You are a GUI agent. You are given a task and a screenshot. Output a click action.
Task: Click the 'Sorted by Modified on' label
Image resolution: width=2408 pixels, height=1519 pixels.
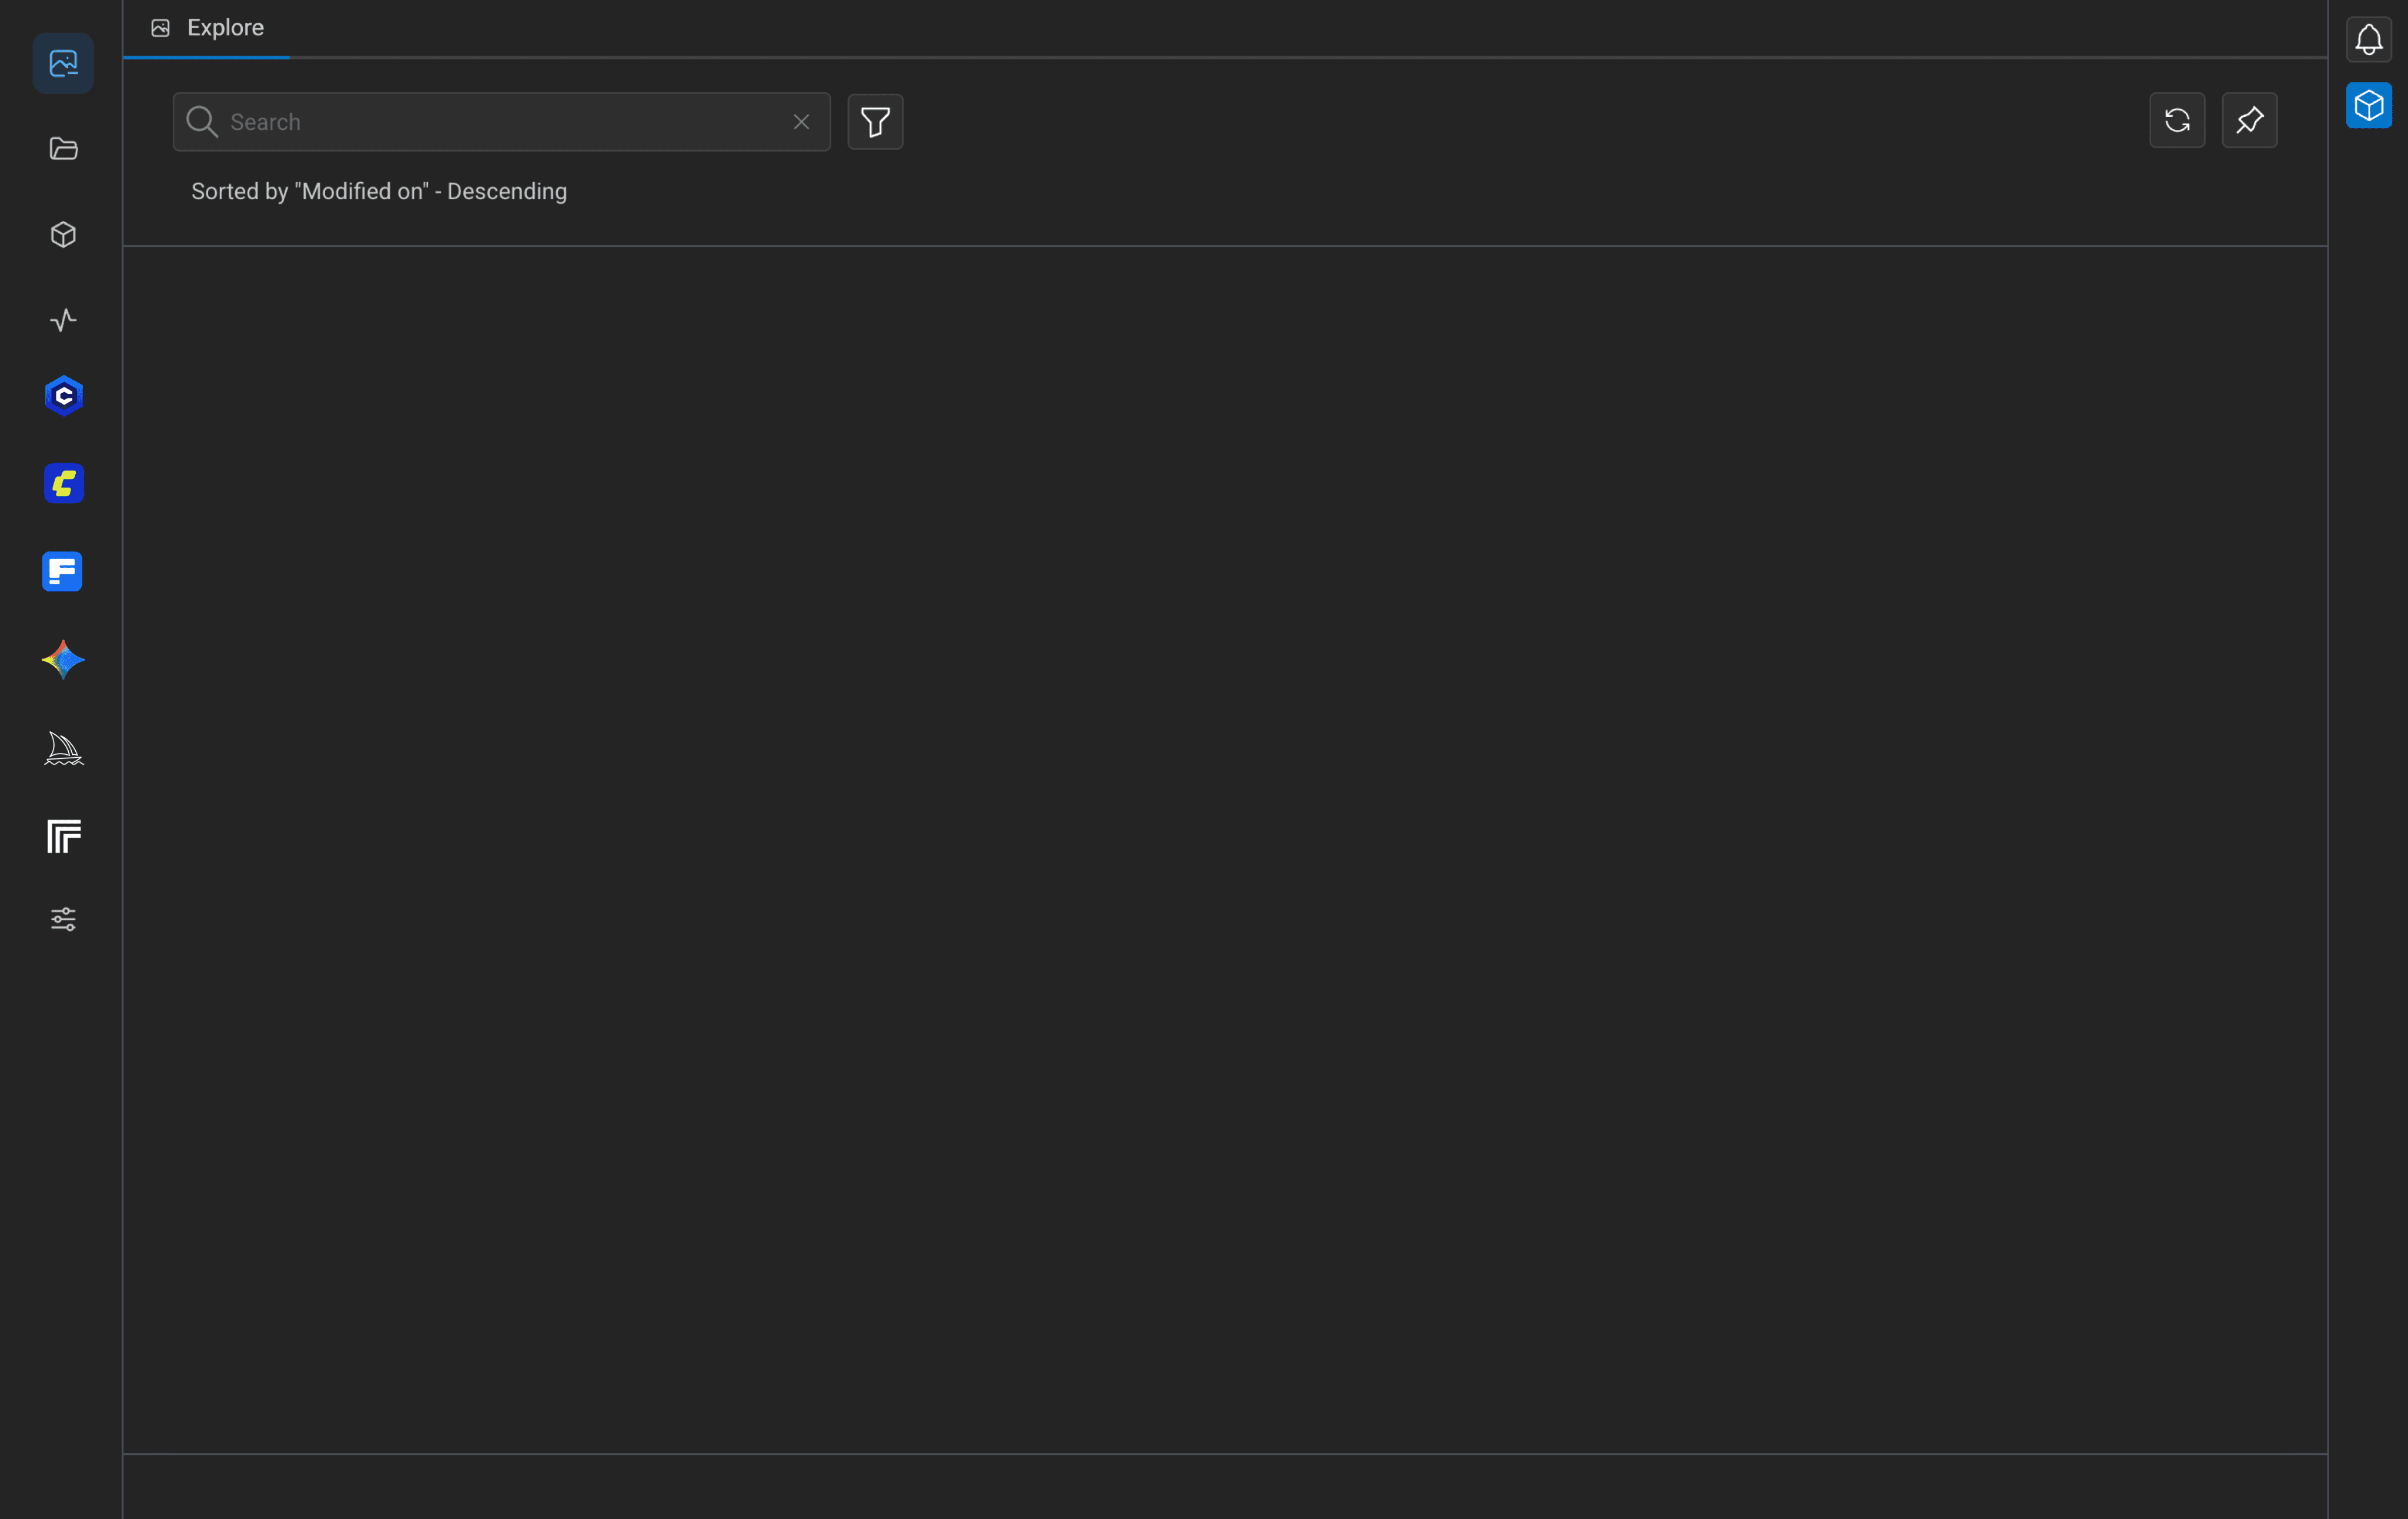pos(379,192)
